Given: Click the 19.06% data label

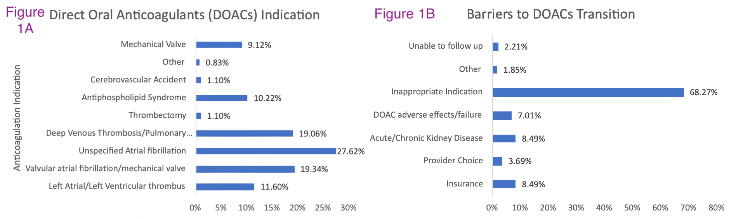Looking at the screenshot, I should (312, 134).
